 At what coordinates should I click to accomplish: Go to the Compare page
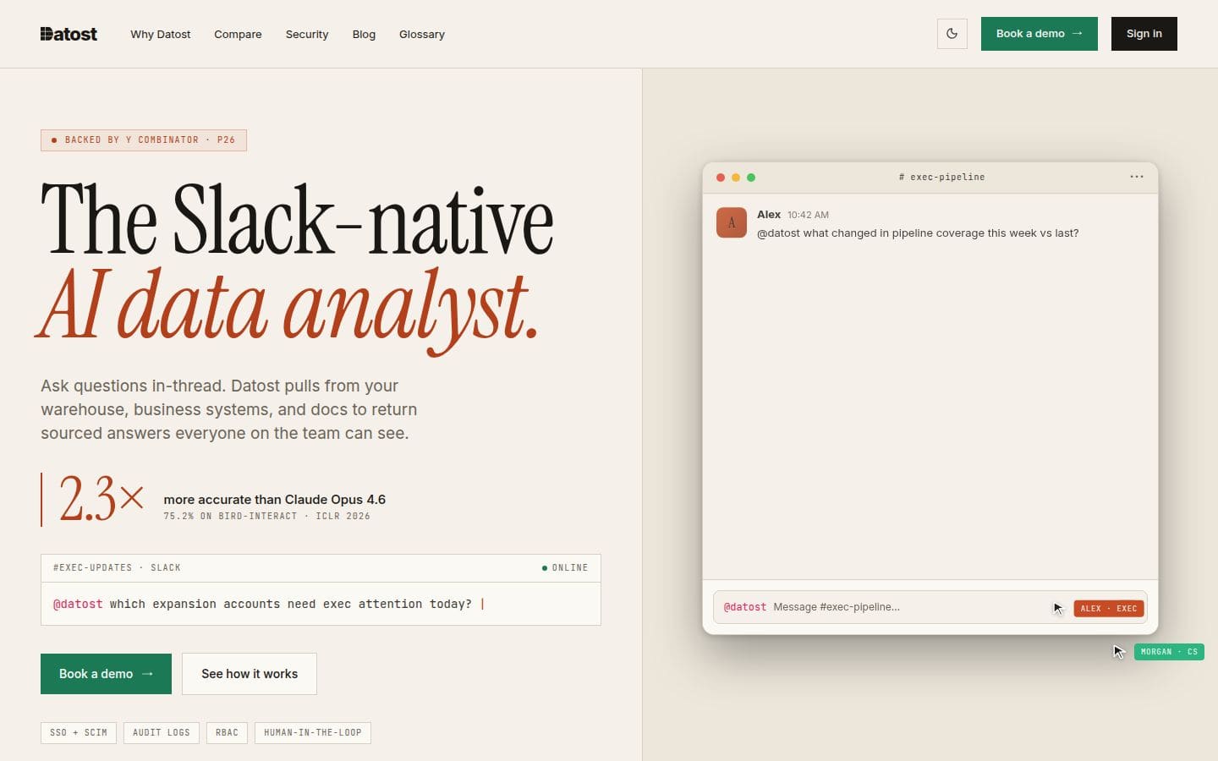click(x=238, y=35)
